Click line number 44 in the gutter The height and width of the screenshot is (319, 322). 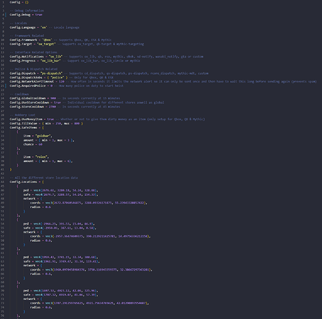point(3,182)
